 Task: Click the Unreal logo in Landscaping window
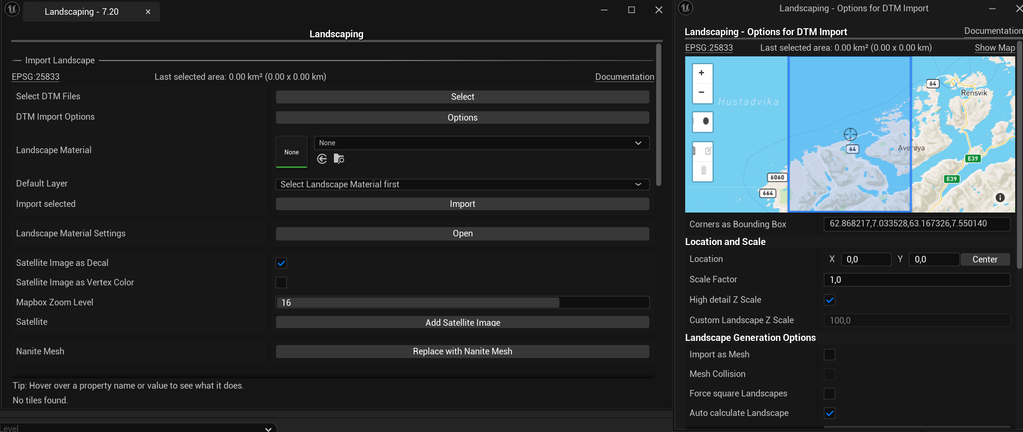[12, 9]
